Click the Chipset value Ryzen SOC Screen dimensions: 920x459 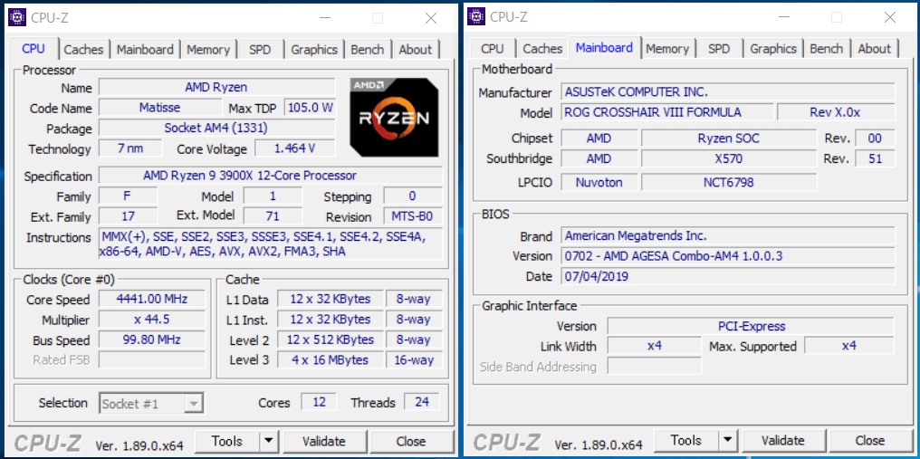(728, 139)
